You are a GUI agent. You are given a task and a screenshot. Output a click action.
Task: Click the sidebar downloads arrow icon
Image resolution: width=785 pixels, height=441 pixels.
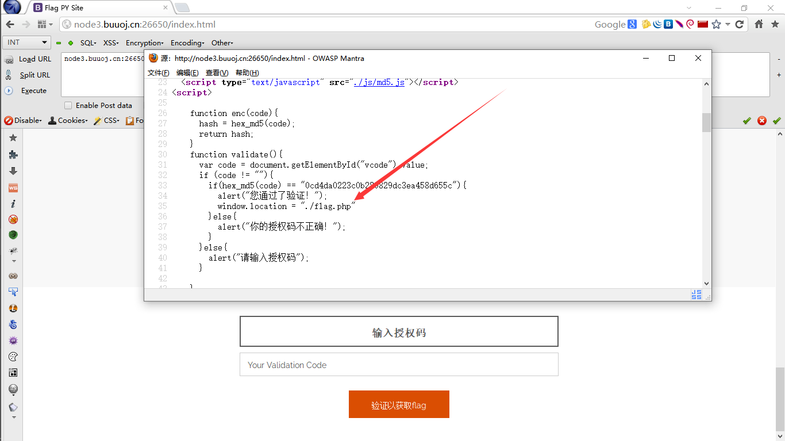(13, 171)
